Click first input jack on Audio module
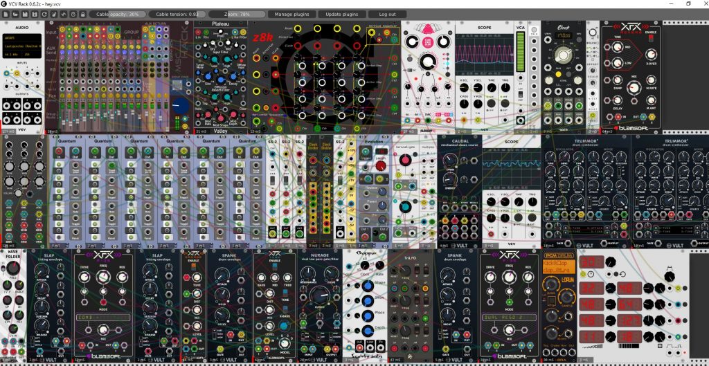This screenshot has width=709, height=366. [7, 73]
